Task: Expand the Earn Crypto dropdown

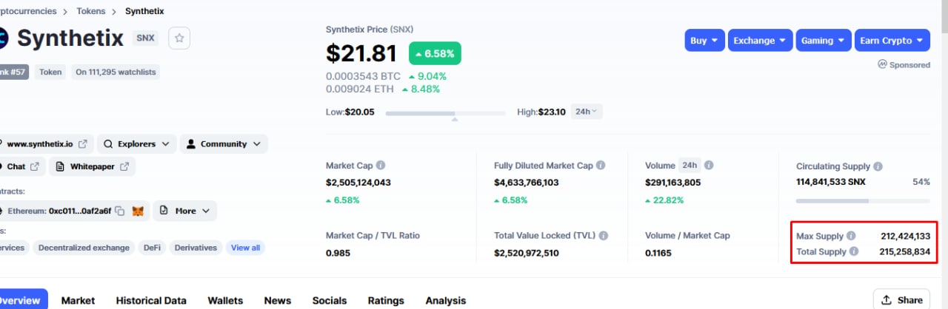Action: tap(892, 41)
